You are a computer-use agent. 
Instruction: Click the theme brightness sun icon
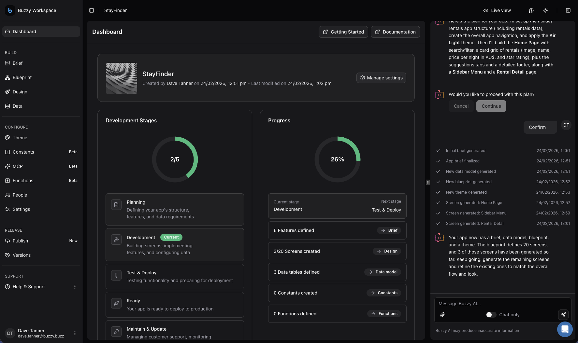(546, 10)
